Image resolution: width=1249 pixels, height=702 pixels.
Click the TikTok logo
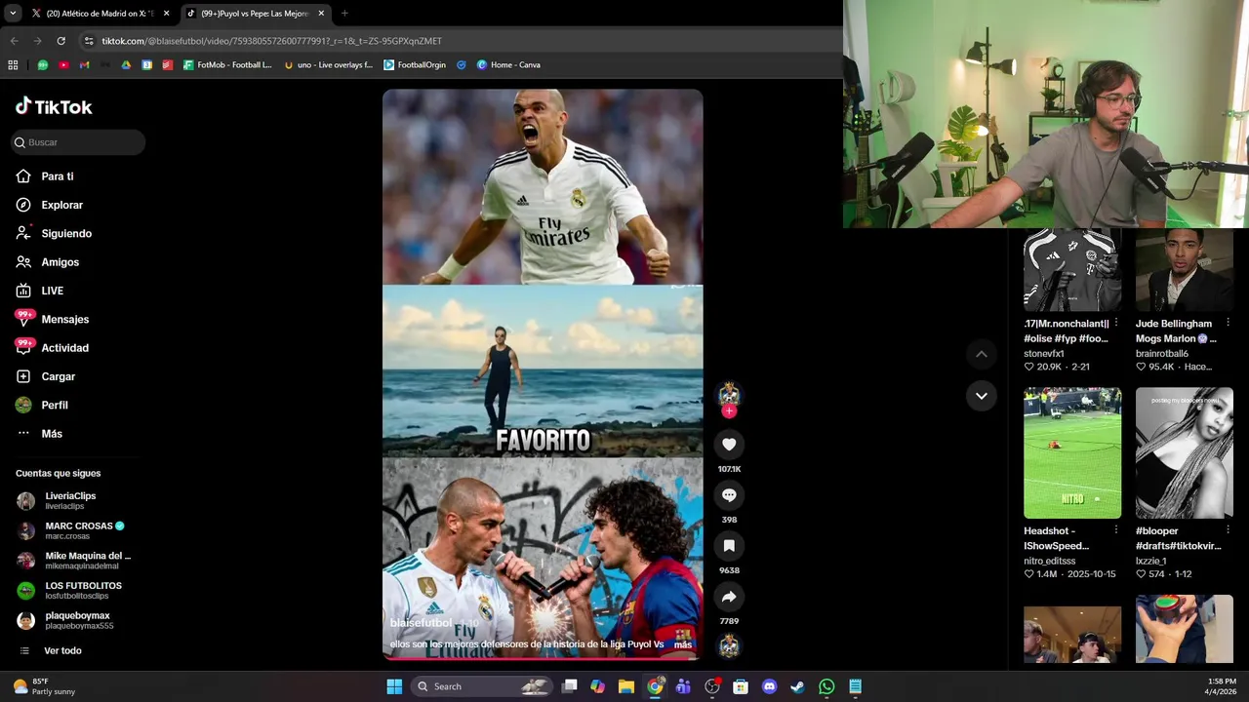(x=54, y=107)
